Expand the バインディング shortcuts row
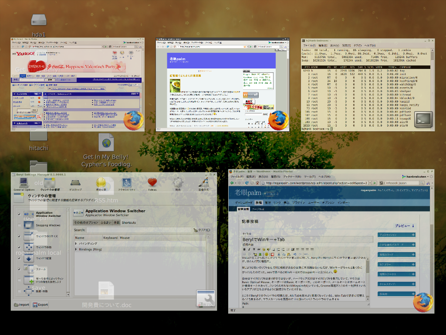 coord(76,243)
